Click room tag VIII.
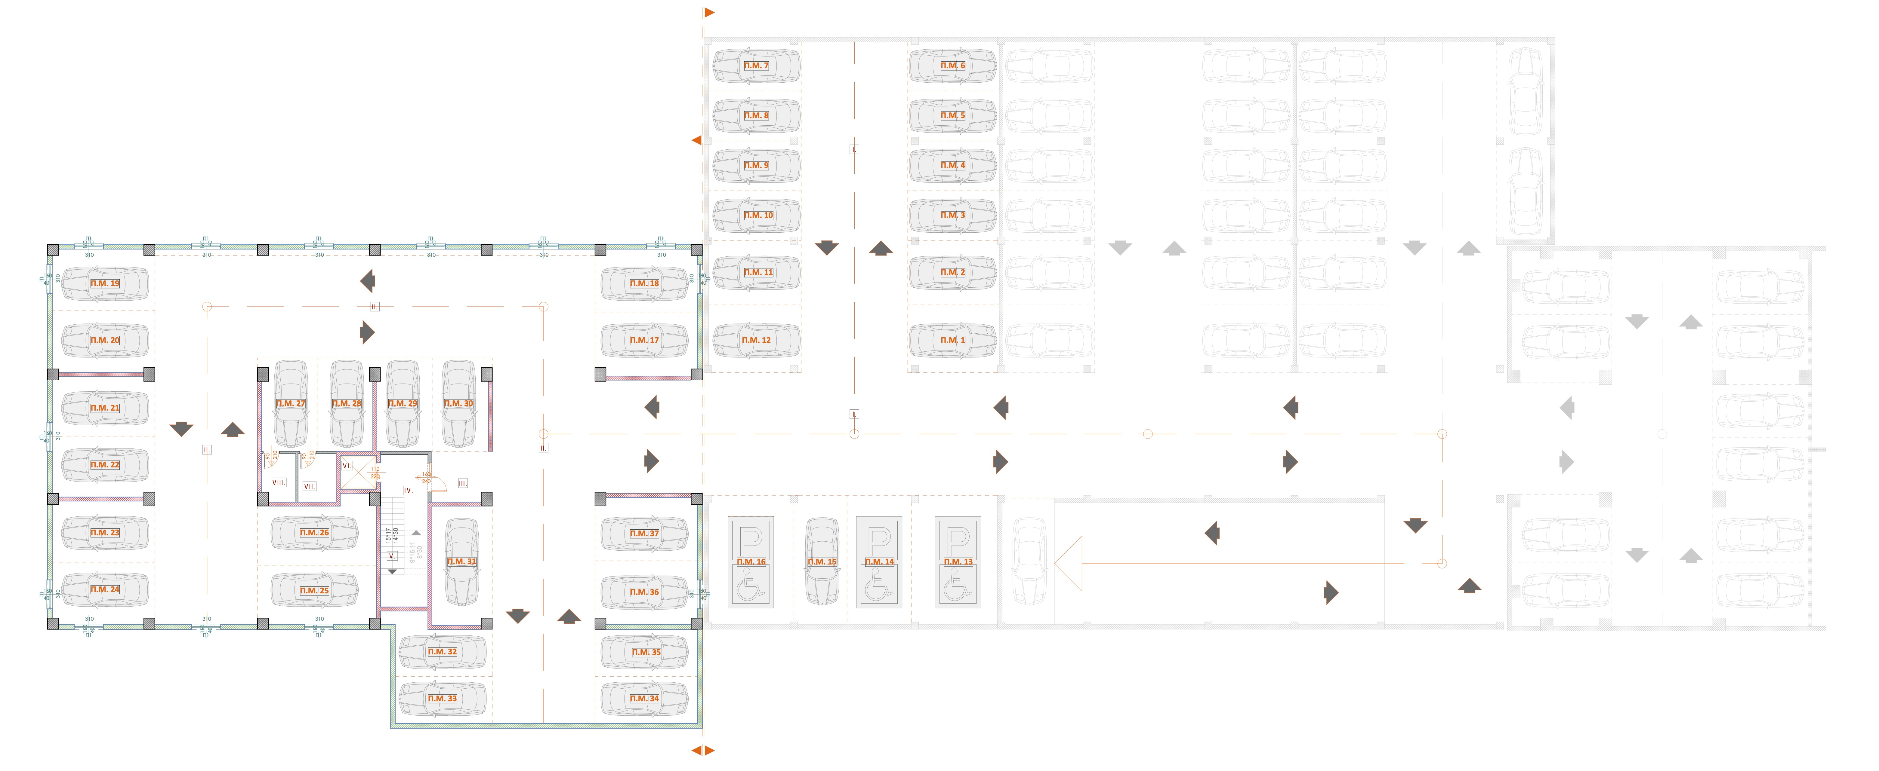 (x=278, y=482)
